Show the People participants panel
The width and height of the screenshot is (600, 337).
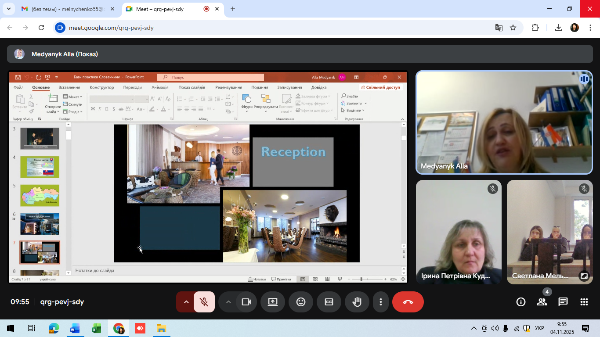tap(542, 302)
